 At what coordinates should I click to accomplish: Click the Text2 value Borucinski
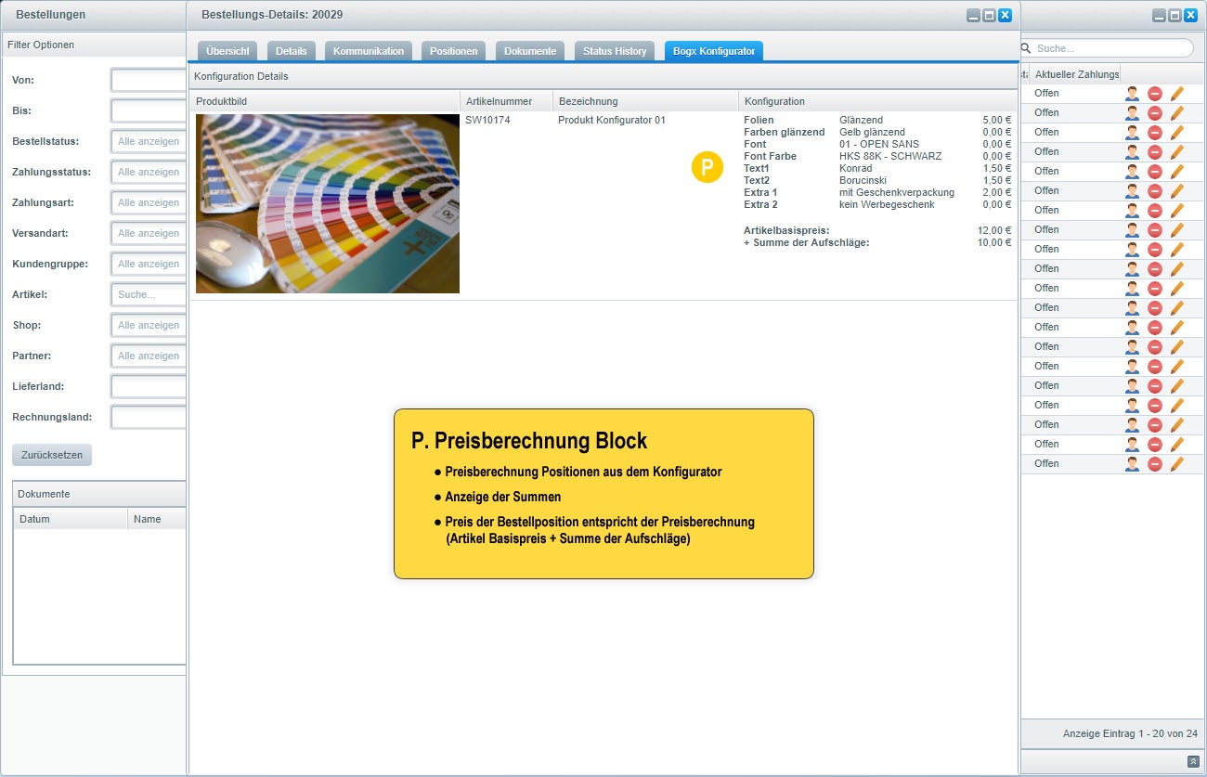click(x=863, y=180)
